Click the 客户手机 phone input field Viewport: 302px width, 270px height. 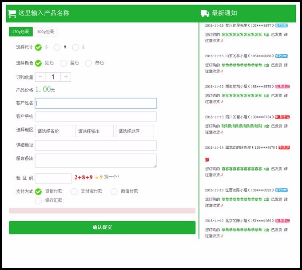96,117
